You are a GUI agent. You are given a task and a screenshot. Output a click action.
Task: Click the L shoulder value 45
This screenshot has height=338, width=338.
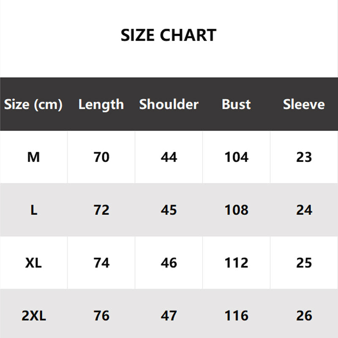169,210
